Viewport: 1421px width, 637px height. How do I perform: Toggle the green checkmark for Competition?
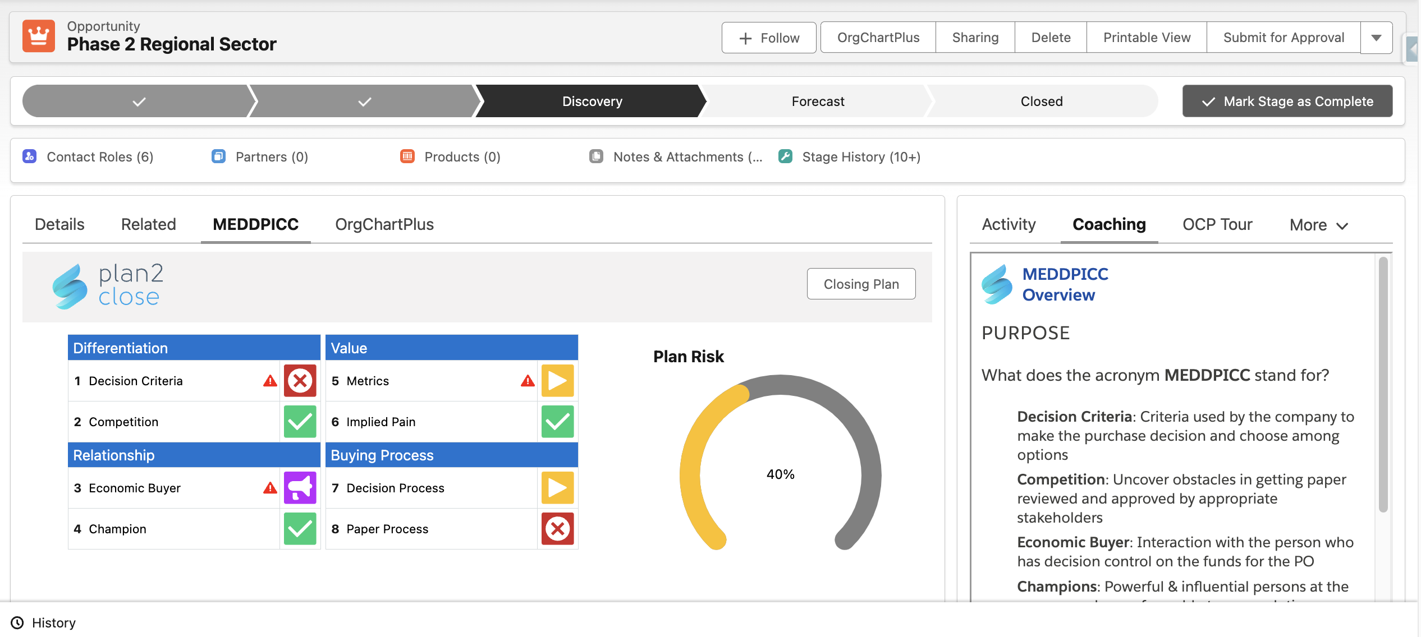click(x=300, y=422)
